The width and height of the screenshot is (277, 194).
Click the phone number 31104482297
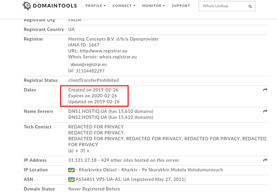tap(90, 71)
